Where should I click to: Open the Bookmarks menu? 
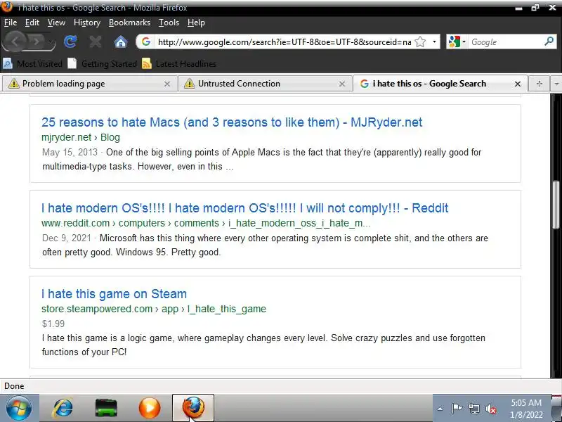click(x=129, y=23)
